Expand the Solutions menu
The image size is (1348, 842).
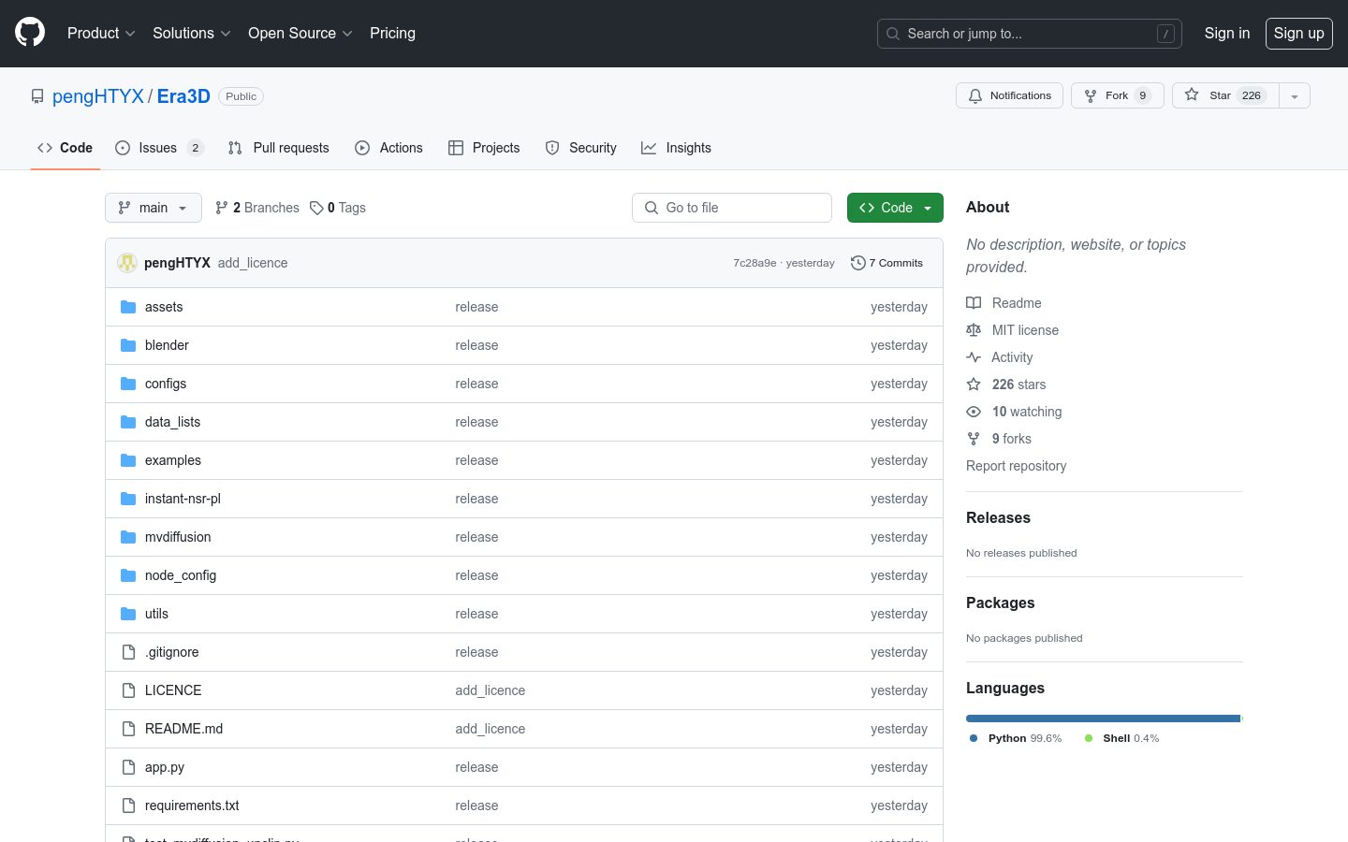191,33
